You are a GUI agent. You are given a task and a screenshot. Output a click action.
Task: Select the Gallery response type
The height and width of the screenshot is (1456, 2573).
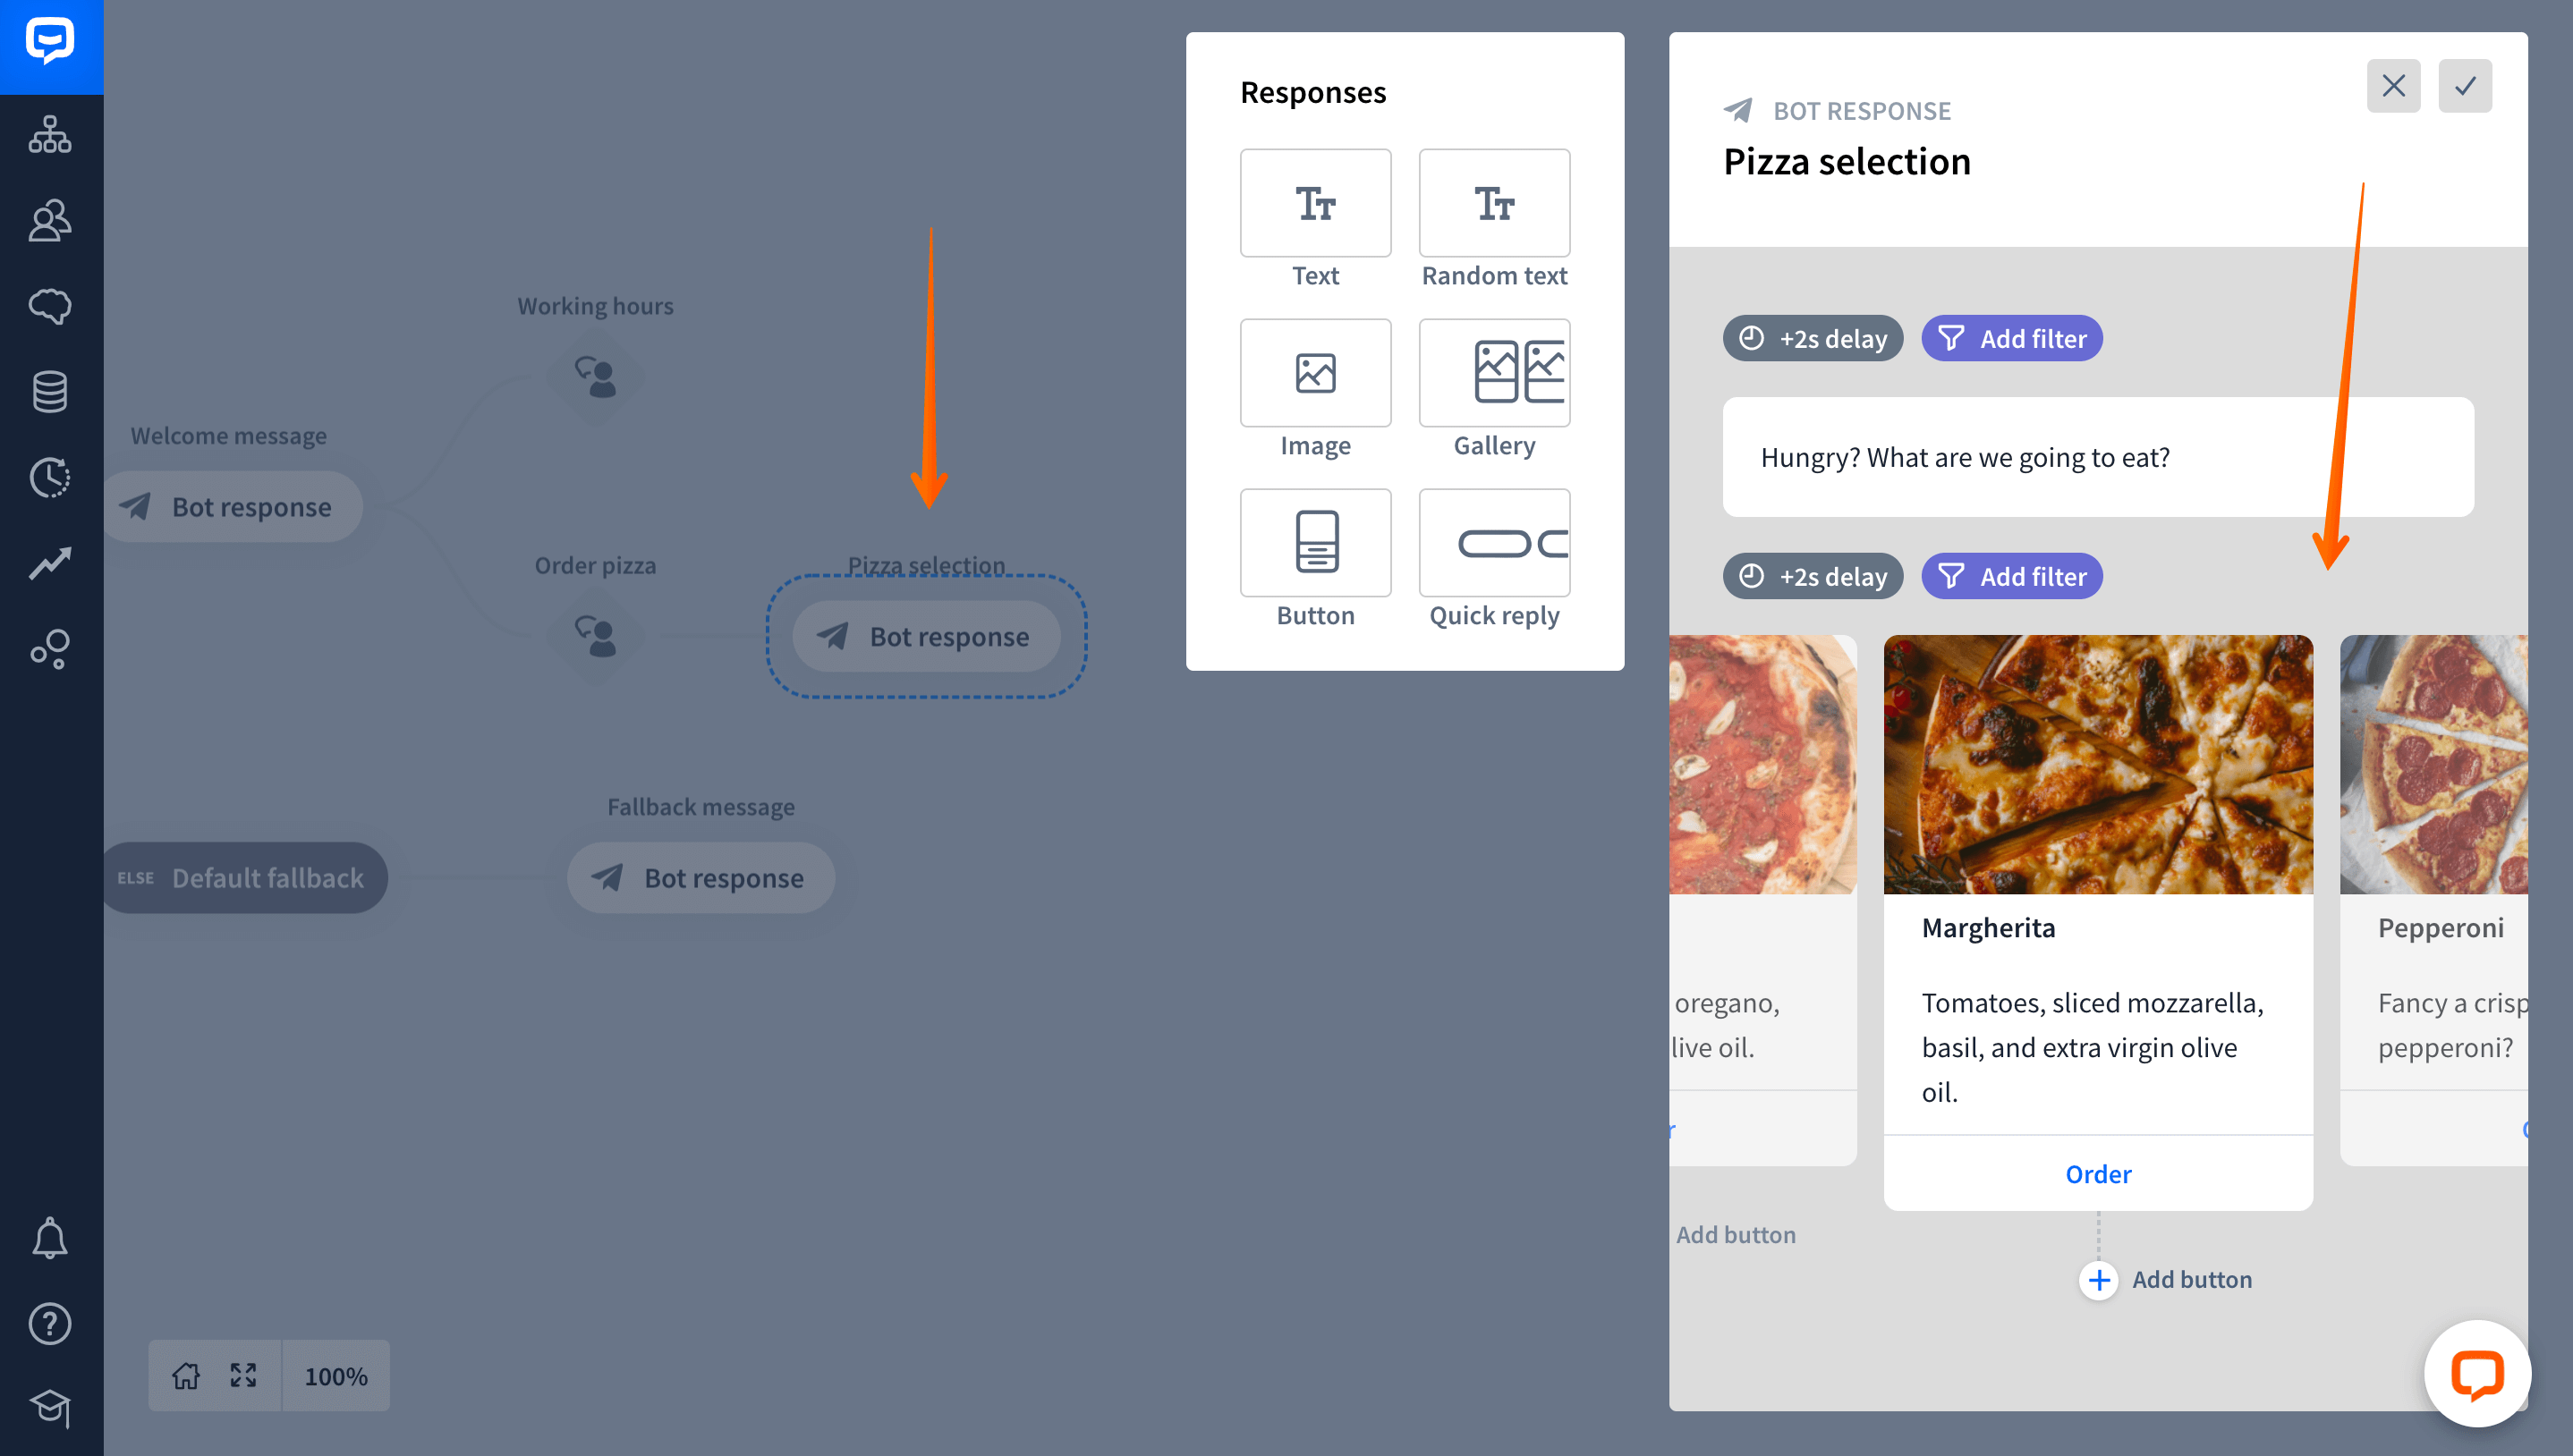[1494, 390]
